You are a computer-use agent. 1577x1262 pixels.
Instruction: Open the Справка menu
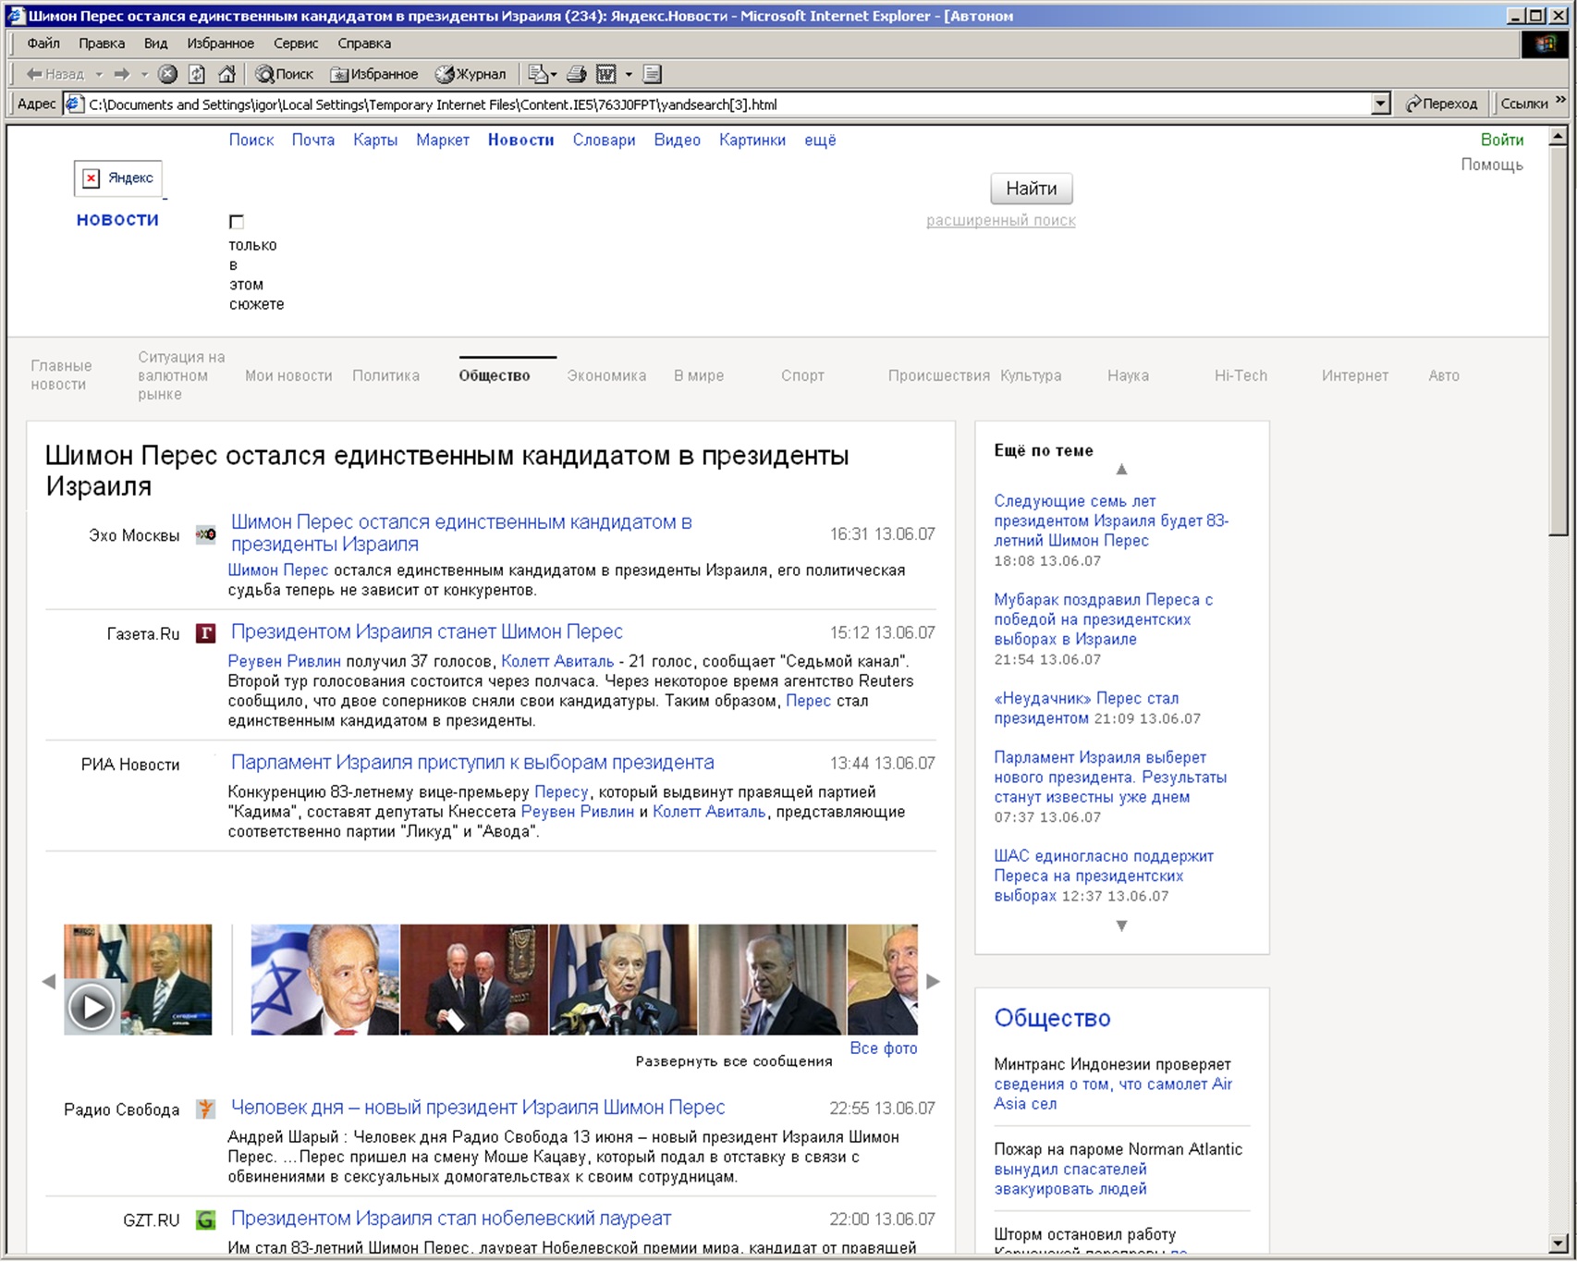(364, 43)
